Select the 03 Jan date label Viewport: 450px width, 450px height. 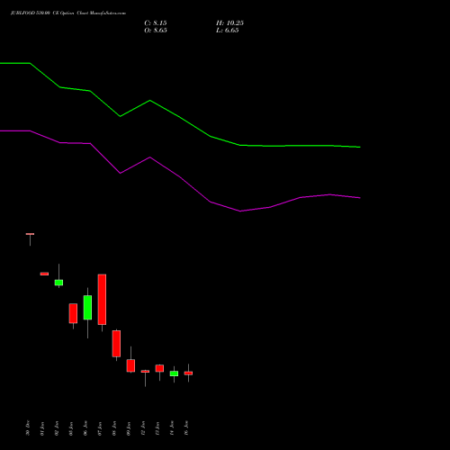click(71, 428)
